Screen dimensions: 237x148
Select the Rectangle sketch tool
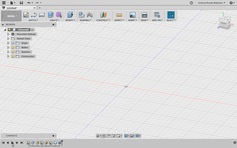42,15
